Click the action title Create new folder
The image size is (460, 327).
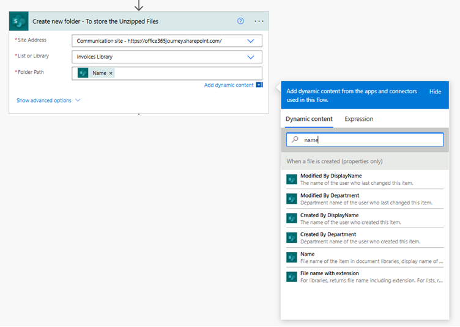coord(95,21)
